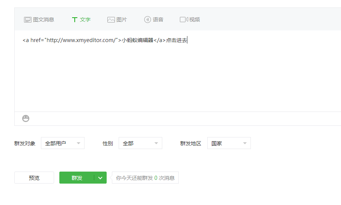Open the 图片 image tab
Screen dimensions: 341x205
[117, 20]
